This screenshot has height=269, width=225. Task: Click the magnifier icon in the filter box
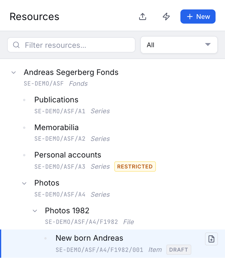pos(16,45)
